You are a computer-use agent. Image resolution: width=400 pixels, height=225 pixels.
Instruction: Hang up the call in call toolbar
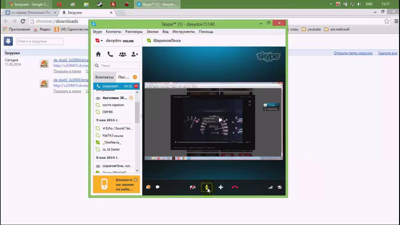point(235,187)
